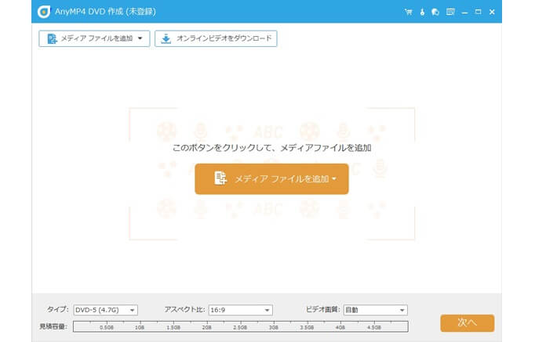Open the shopping cart purchase icon
The height and width of the screenshot is (342, 546).
409,12
